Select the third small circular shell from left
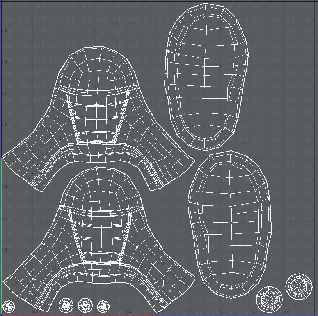Viewport: 318px width, 316px height. tap(85, 305)
